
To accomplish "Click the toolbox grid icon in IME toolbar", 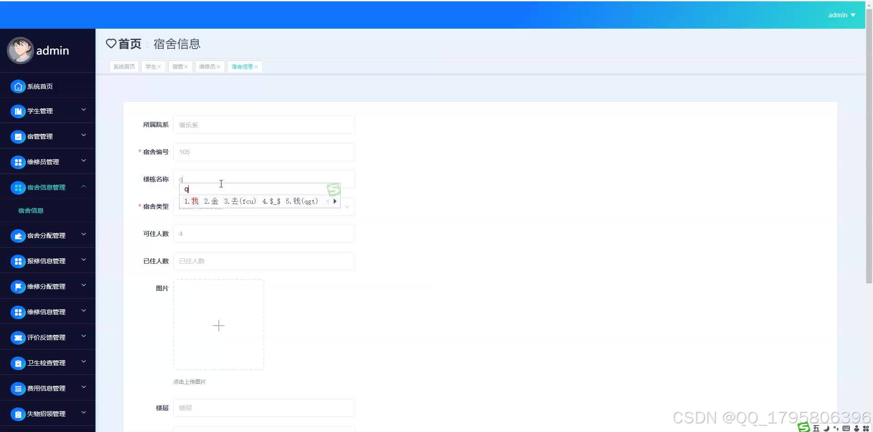I will 866,428.
